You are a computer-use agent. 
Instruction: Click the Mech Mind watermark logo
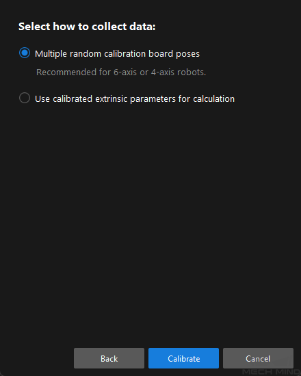click(x=271, y=372)
